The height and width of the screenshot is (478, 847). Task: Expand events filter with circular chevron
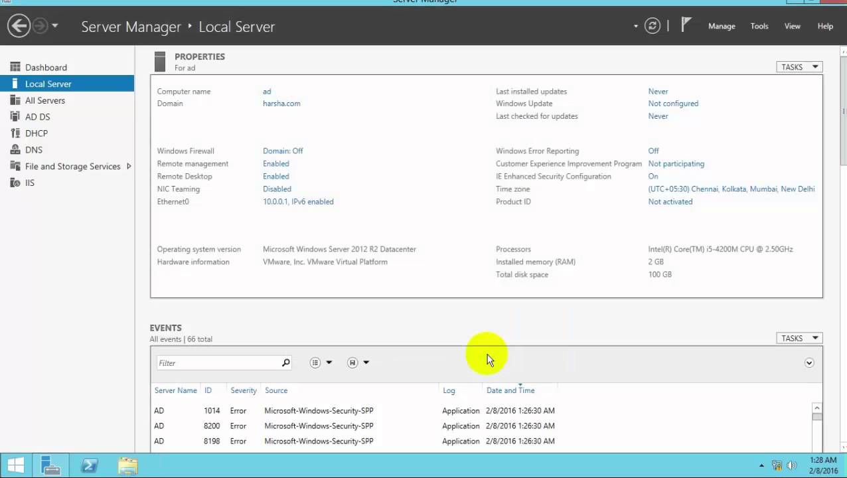coord(809,362)
